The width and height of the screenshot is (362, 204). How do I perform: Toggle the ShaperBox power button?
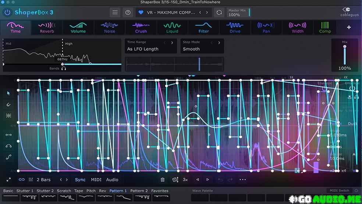[x=7, y=12]
